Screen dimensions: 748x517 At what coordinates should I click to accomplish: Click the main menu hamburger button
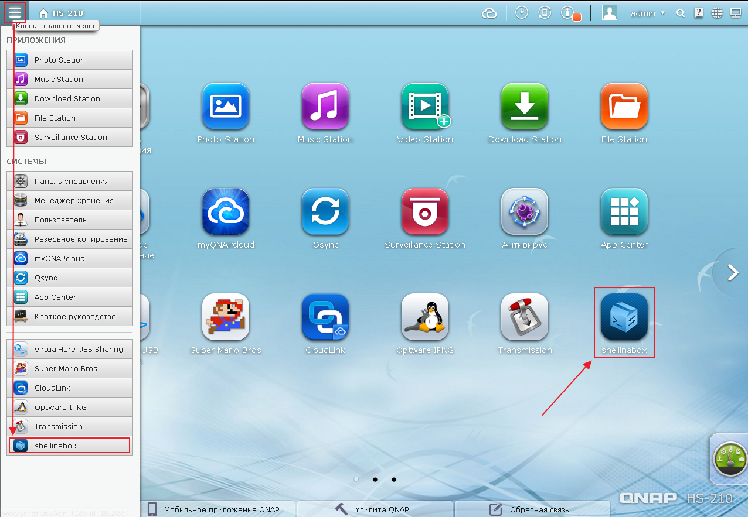[x=15, y=12]
